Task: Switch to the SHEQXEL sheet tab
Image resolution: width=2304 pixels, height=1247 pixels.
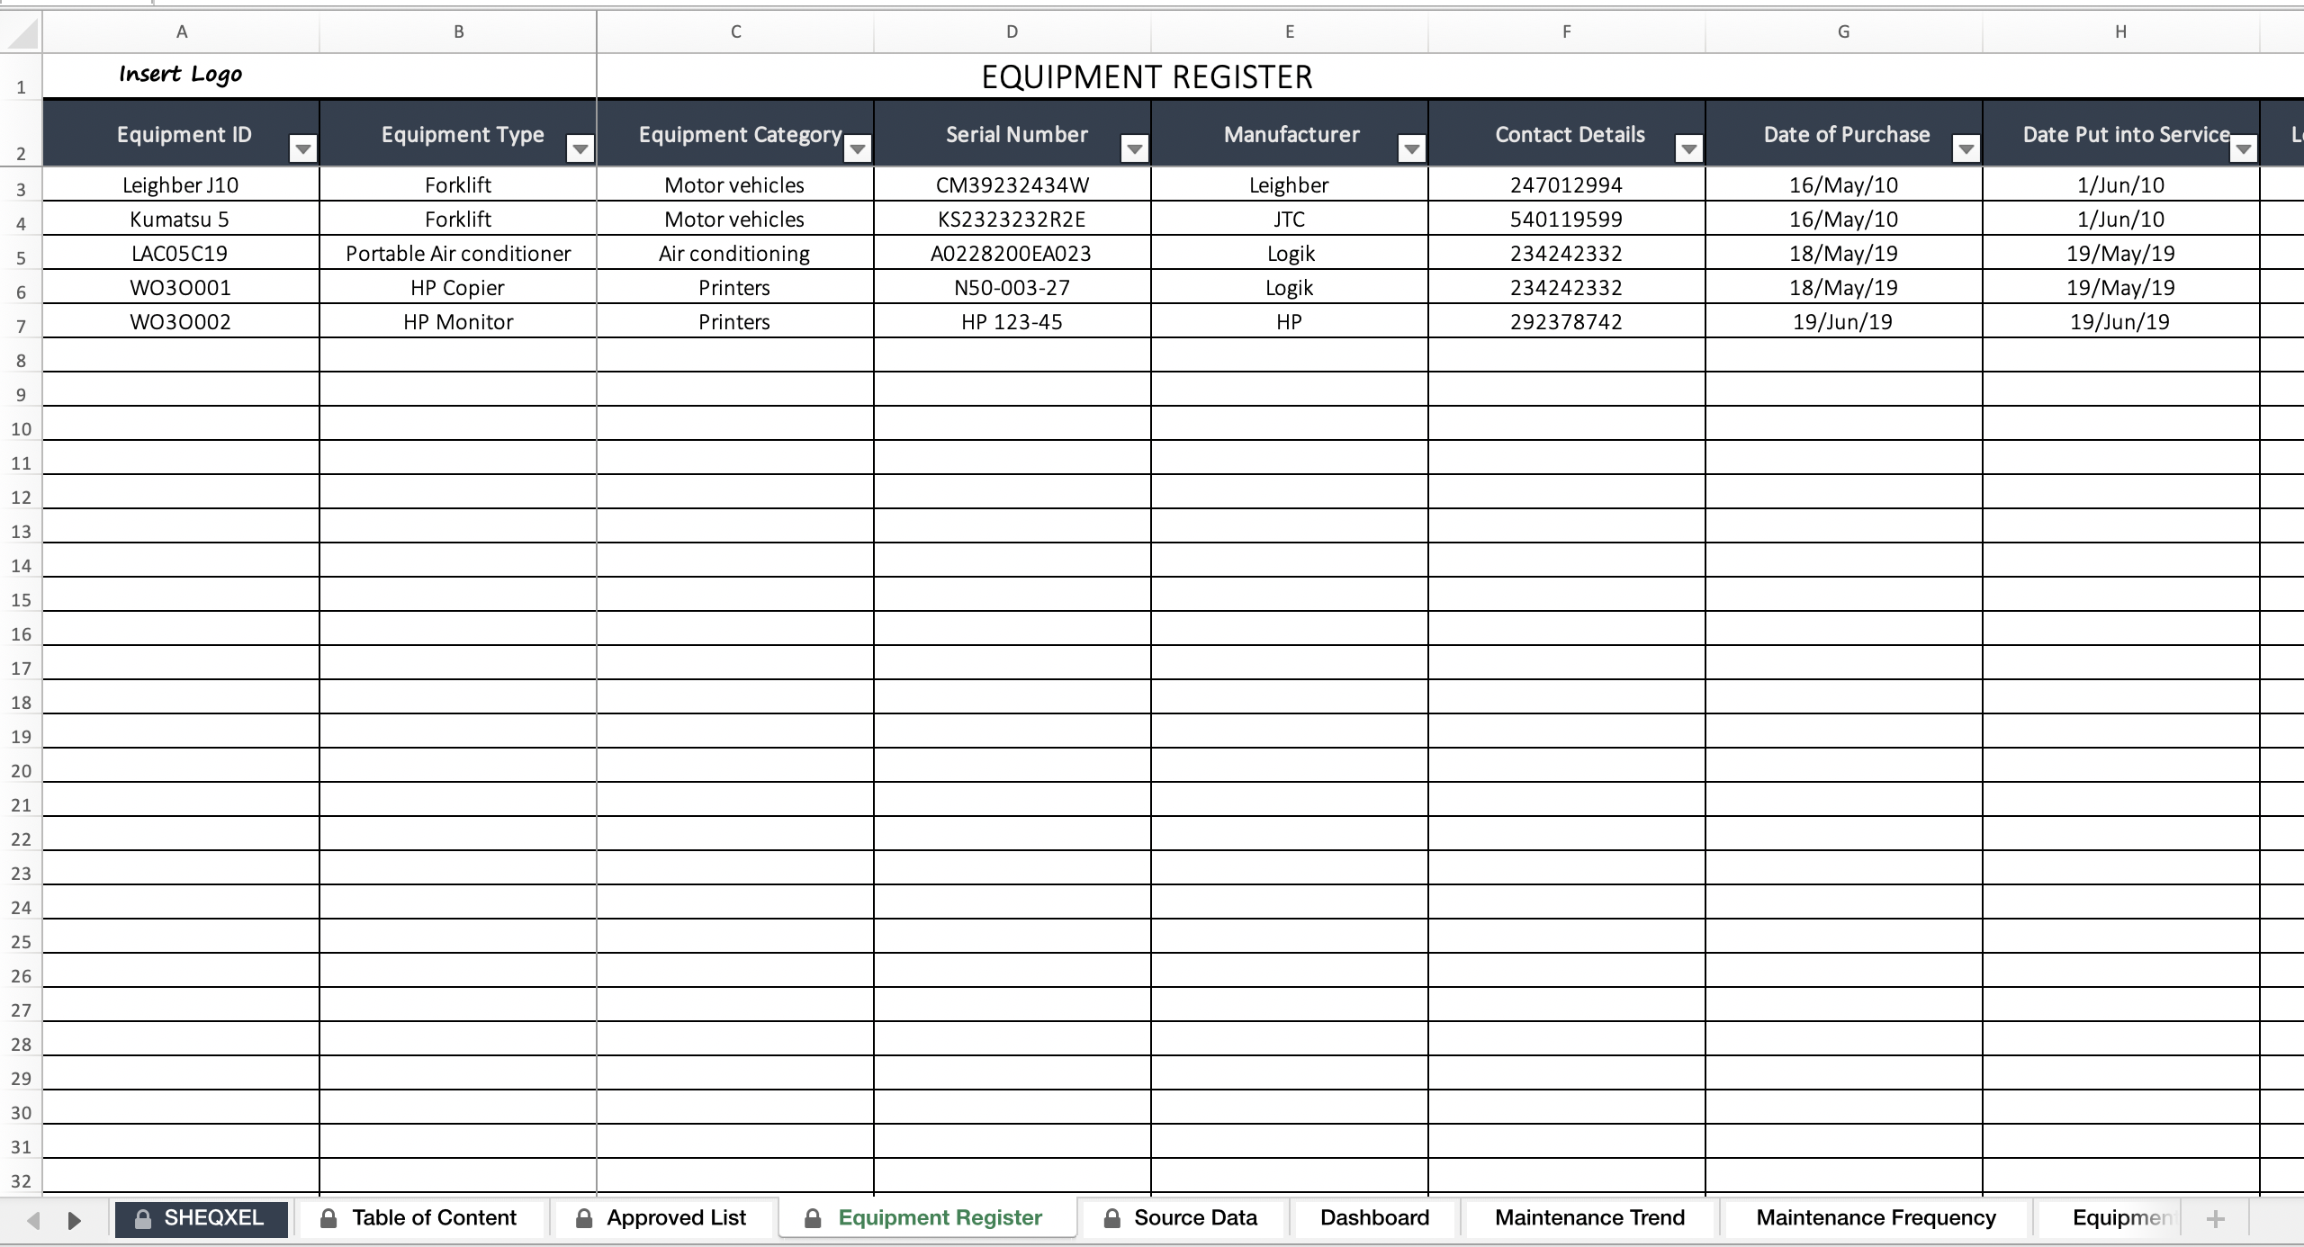Action: tap(202, 1218)
